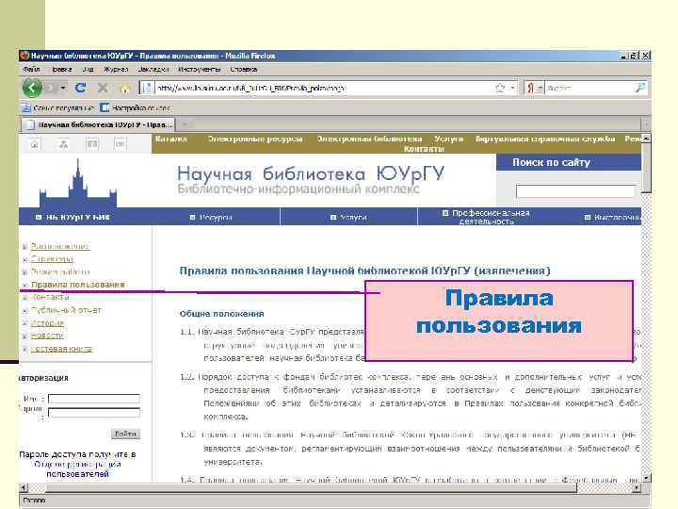
Task: Click the scroll-up arrow of vertical scrollbar
Action: tap(646, 139)
